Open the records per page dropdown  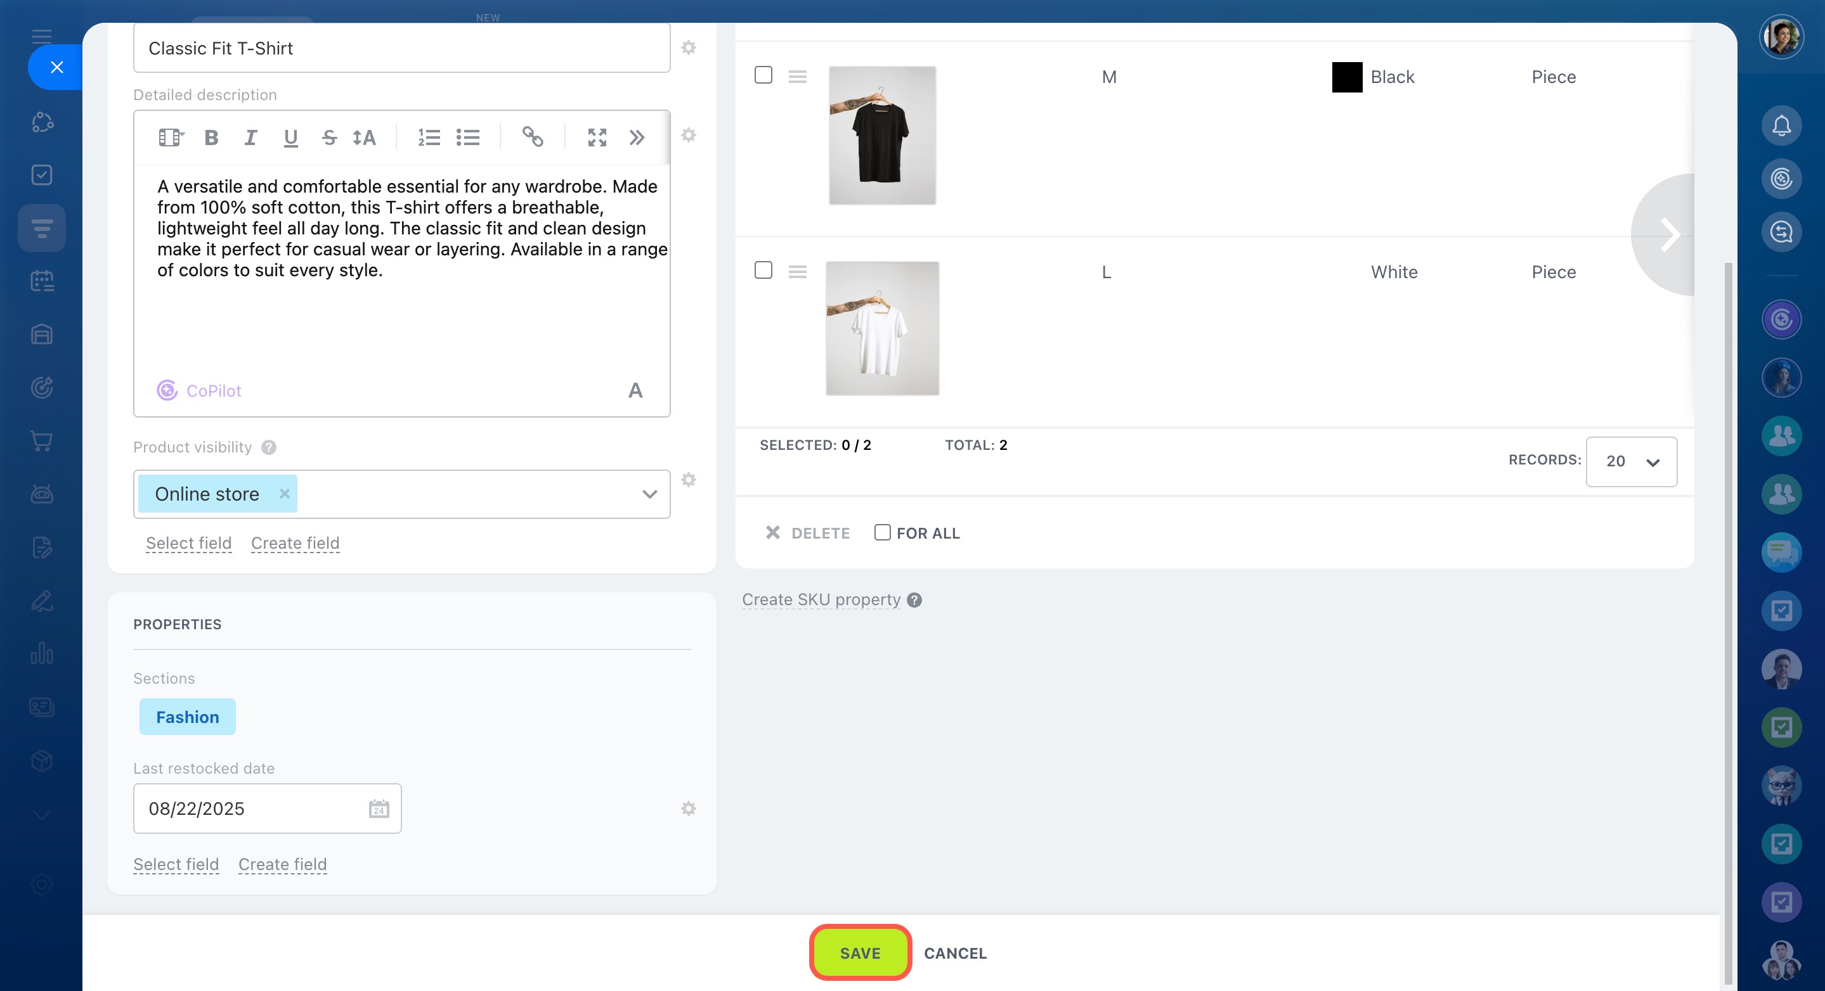pos(1631,461)
